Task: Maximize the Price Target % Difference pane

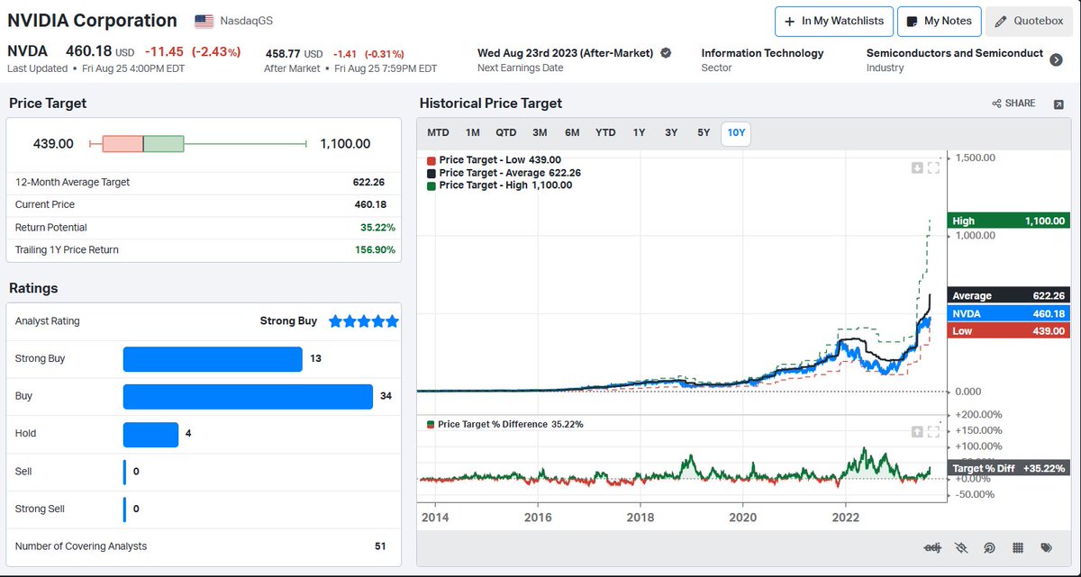Action: (933, 431)
